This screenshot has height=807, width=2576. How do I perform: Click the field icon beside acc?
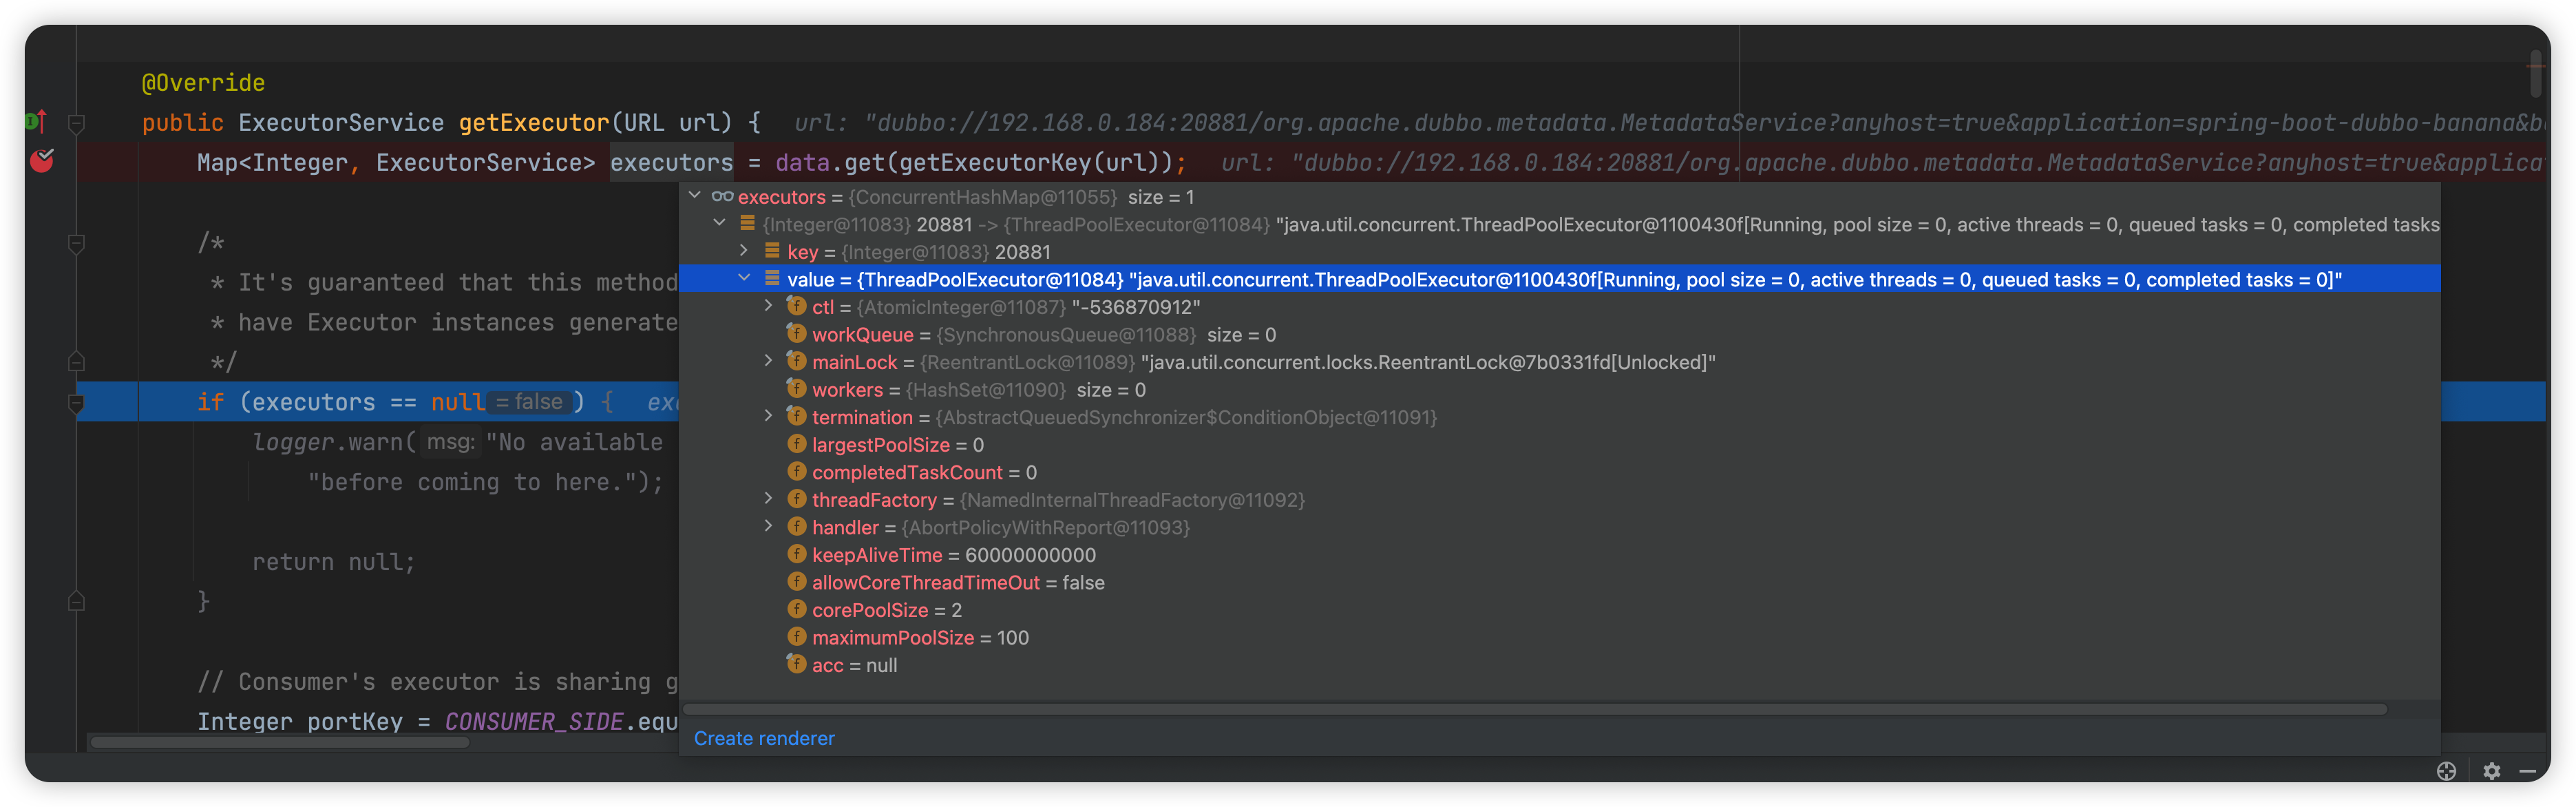[796, 664]
